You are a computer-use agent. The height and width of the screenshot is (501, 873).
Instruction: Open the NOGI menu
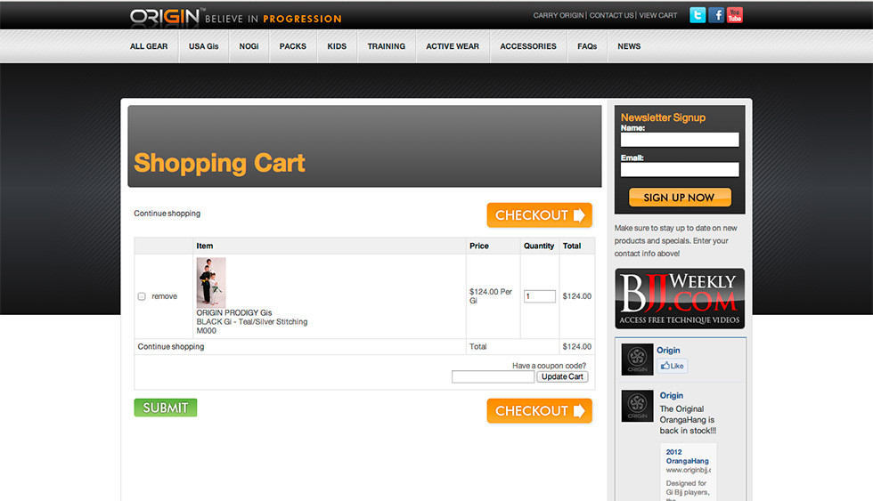(x=249, y=46)
